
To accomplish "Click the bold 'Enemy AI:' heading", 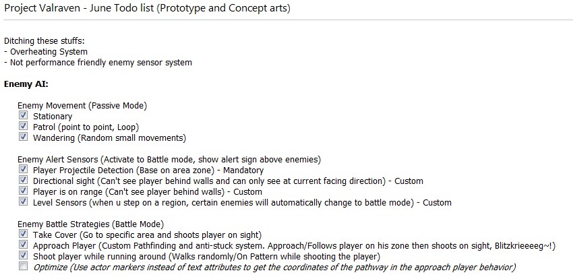I will tap(26, 84).
